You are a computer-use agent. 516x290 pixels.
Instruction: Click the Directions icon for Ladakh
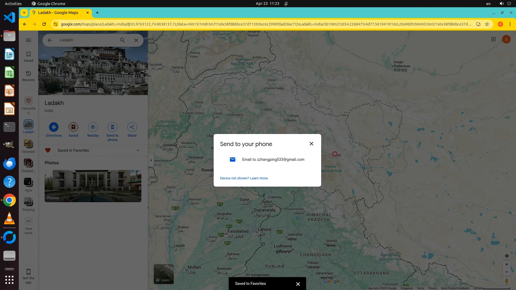54,127
